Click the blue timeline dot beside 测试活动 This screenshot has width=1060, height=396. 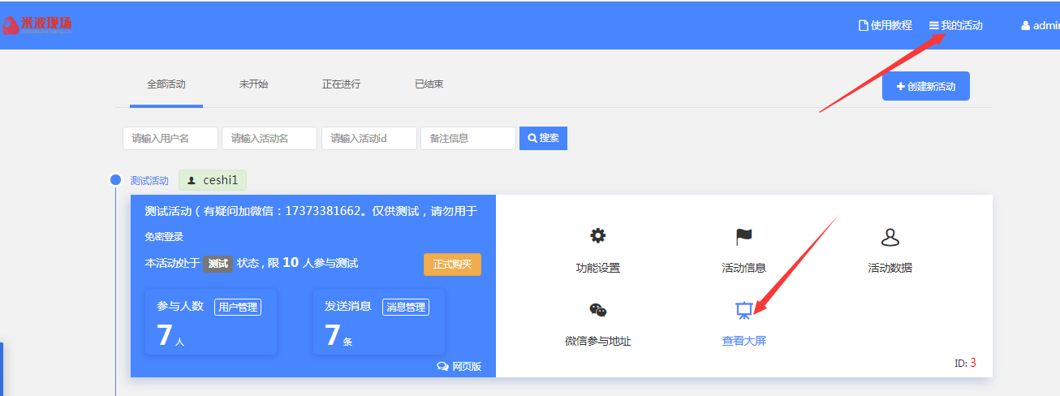click(115, 180)
